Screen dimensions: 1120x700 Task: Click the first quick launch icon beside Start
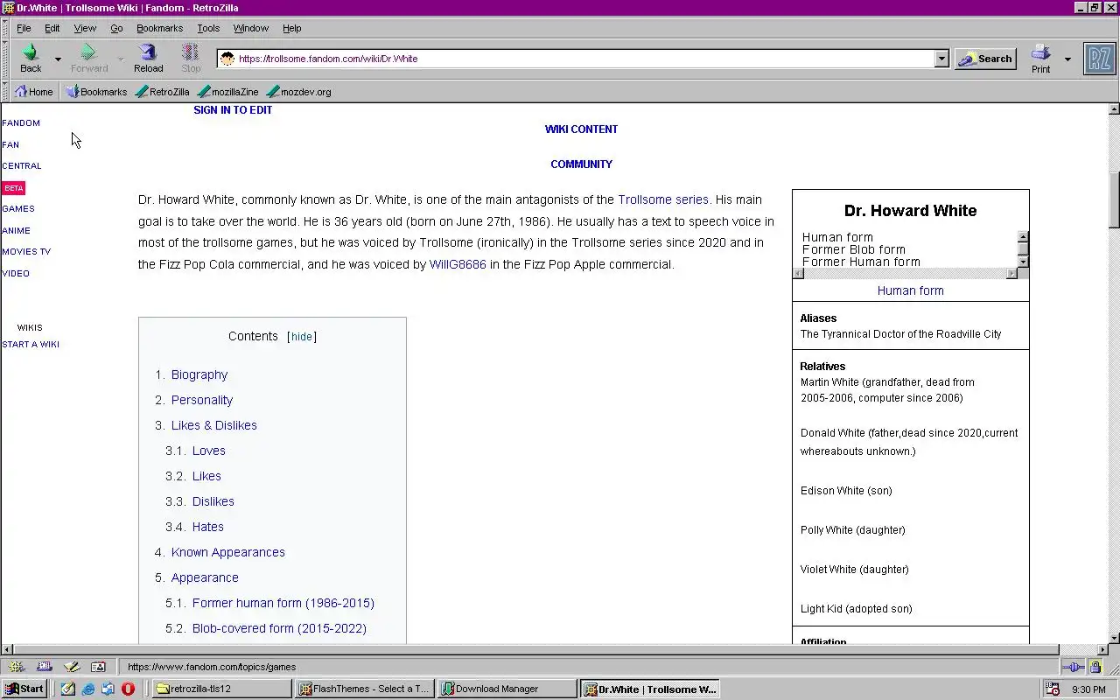point(68,689)
